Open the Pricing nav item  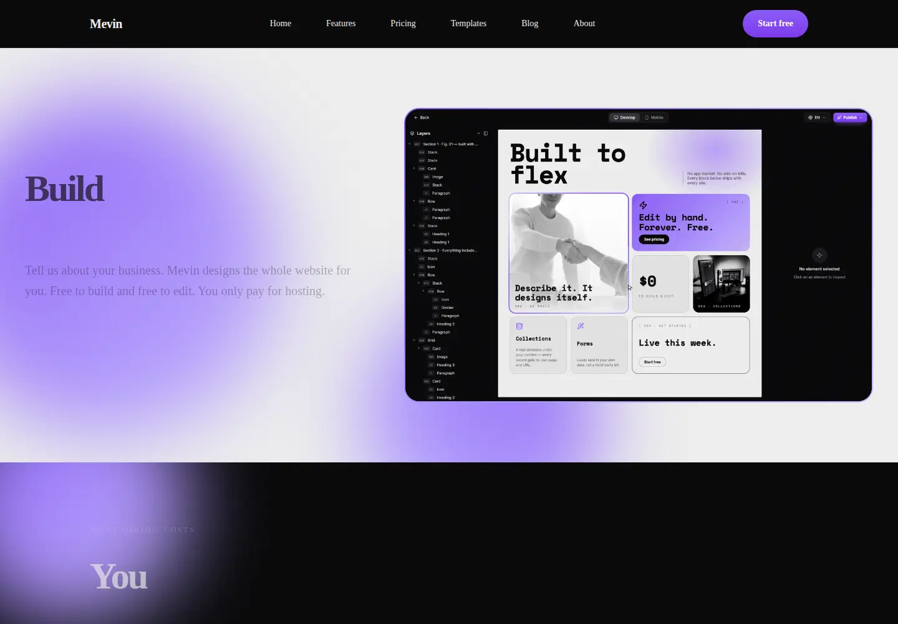[403, 24]
